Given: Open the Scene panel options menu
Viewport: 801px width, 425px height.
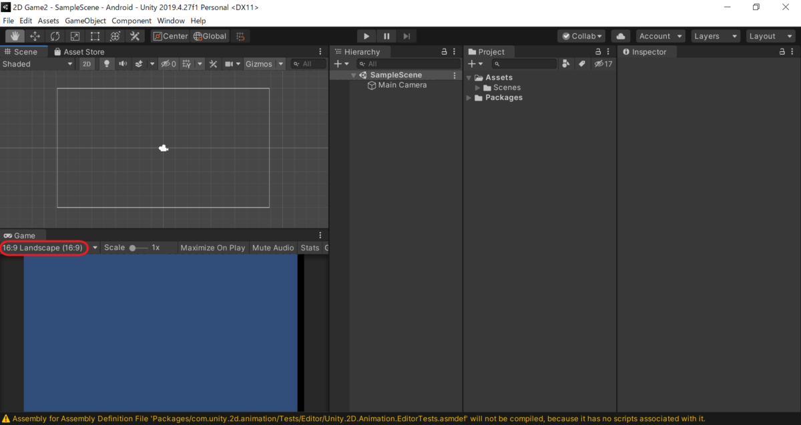Looking at the screenshot, I should tap(320, 51).
